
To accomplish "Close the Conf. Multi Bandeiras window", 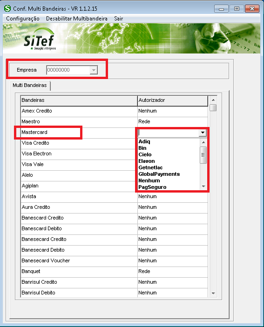I will [252, 9].
